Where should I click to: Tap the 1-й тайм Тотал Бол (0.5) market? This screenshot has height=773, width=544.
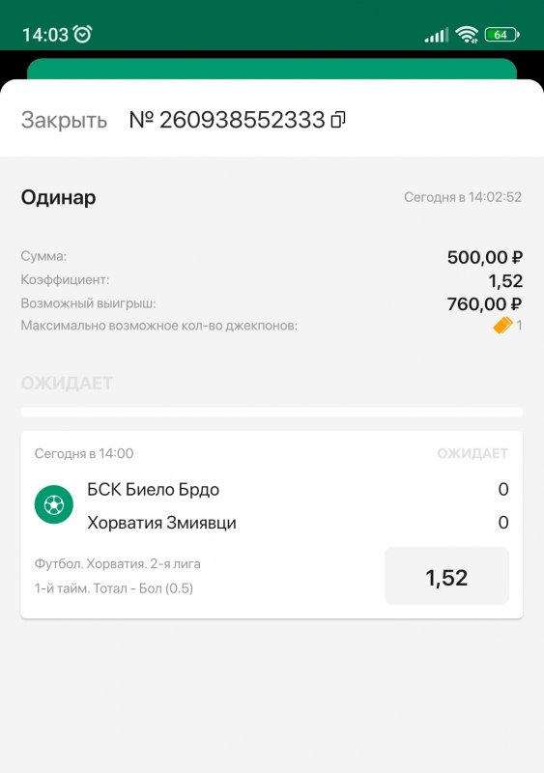point(114,588)
